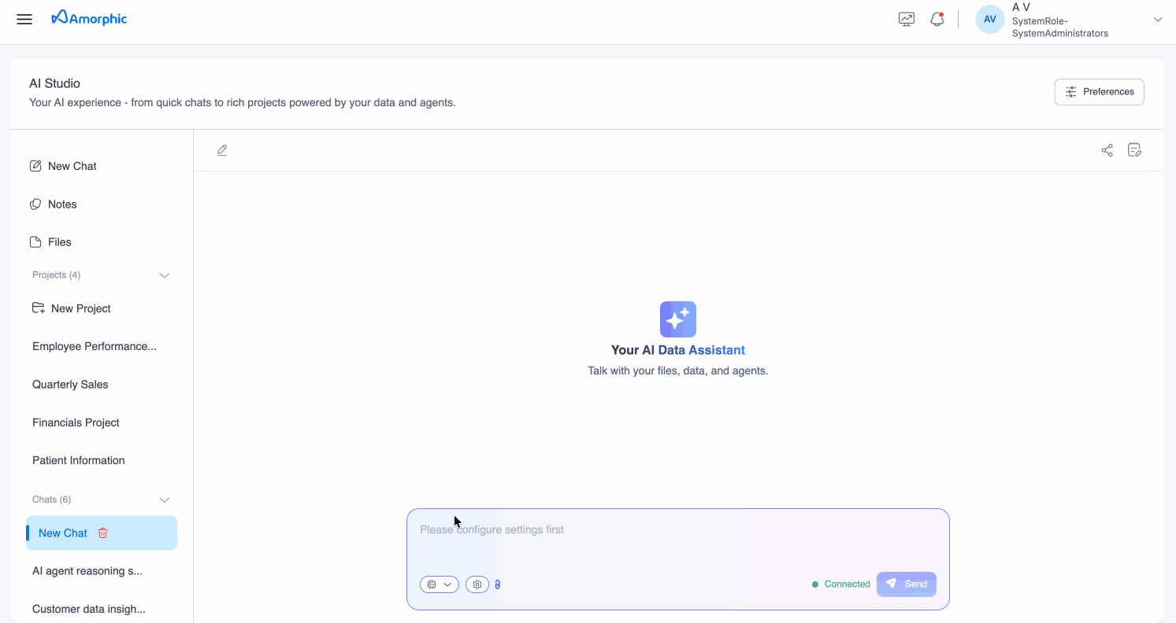Save the chat to notes

coord(1134,149)
